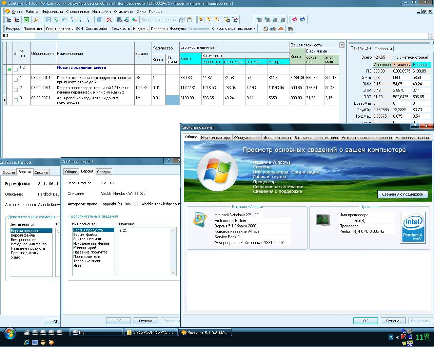Tick the checkbox in estimate row 2
This screenshot has height=347, width=434.
[16, 90]
